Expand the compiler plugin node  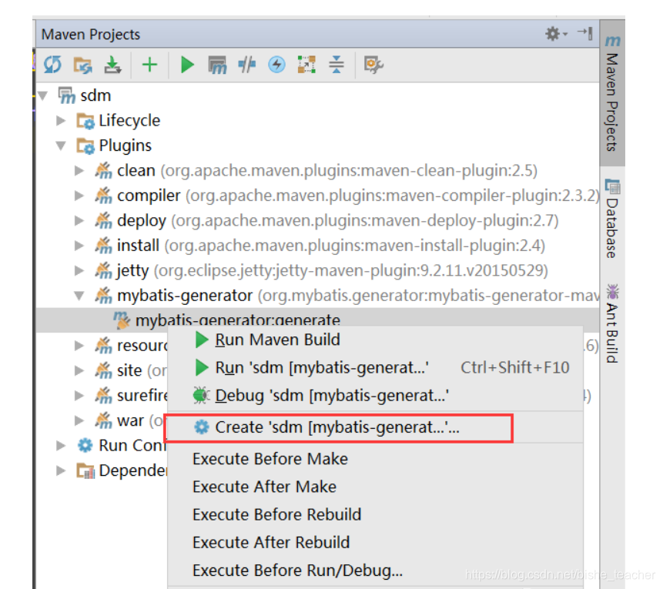79,196
